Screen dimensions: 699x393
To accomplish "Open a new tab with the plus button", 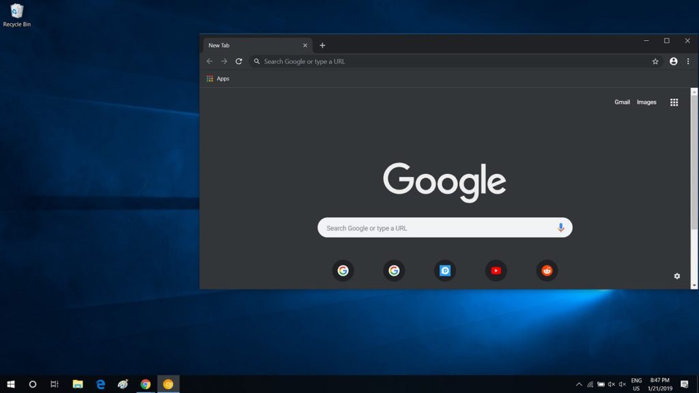I will [322, 45].
